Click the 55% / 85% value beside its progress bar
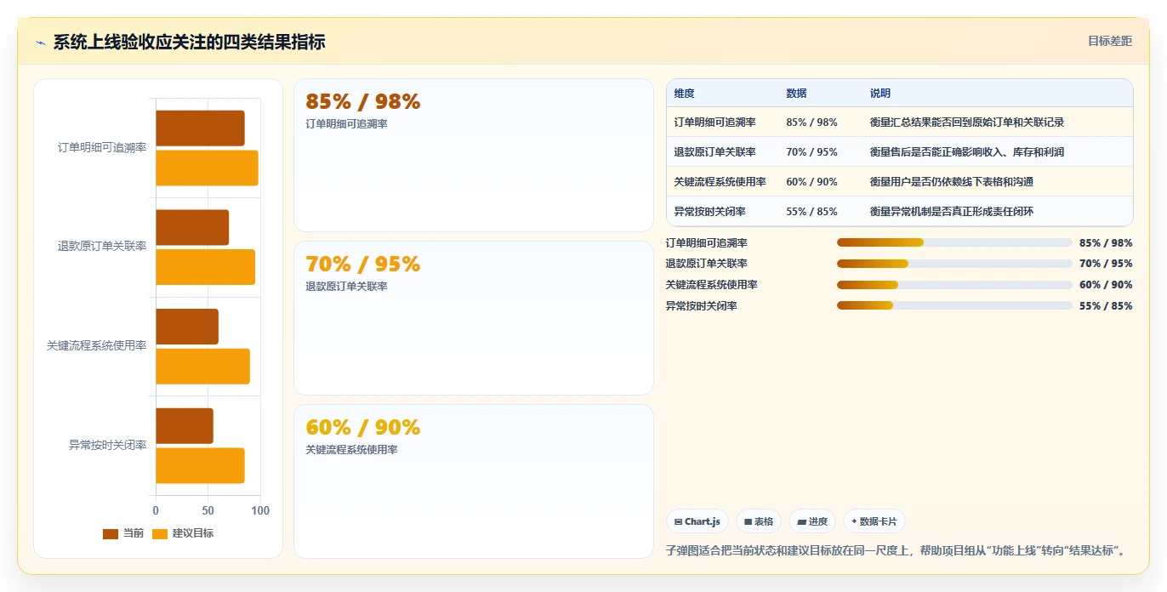The image size is (1167, 592). [x=1106, y=306]
